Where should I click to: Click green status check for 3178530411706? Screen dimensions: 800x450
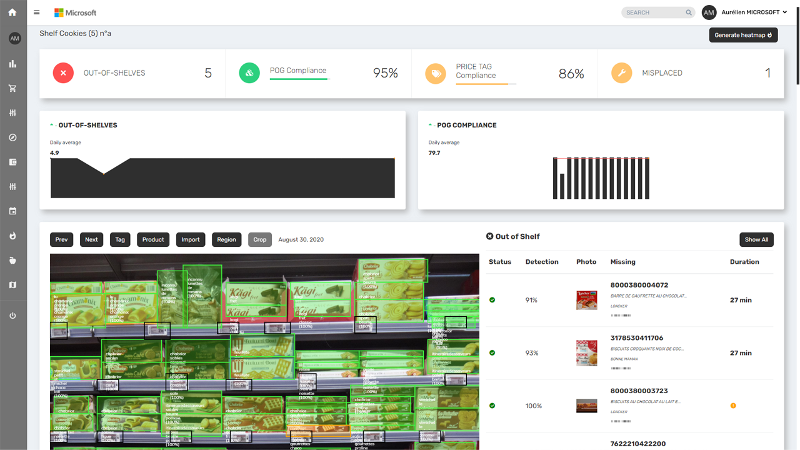[x=492, y=353]
